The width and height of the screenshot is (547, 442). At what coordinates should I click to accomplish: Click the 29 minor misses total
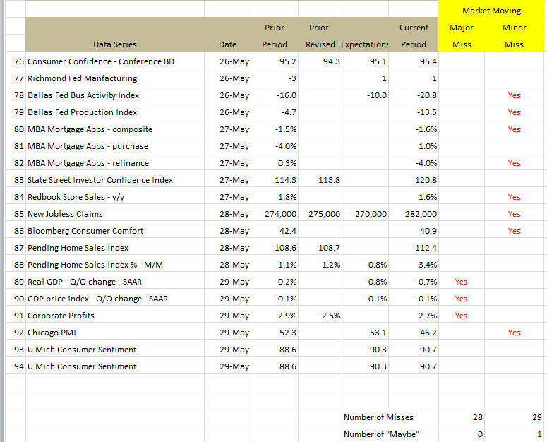click(537, 417)
